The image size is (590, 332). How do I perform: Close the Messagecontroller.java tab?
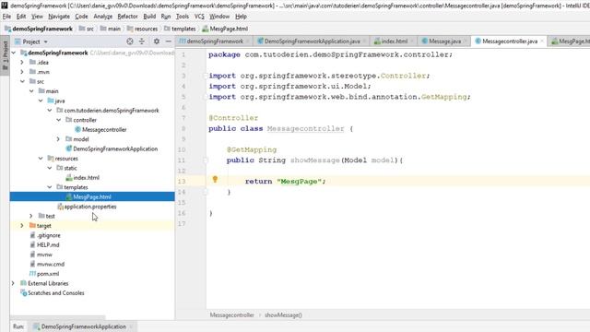[x=542, y=41]
